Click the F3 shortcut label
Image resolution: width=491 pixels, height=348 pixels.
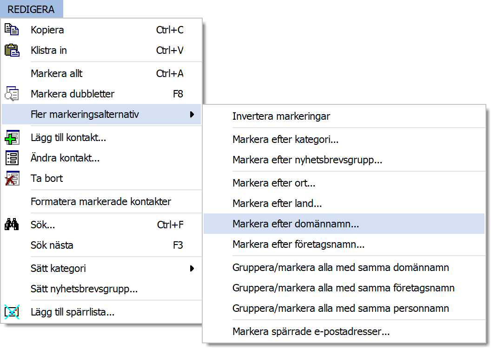point(178,245)
